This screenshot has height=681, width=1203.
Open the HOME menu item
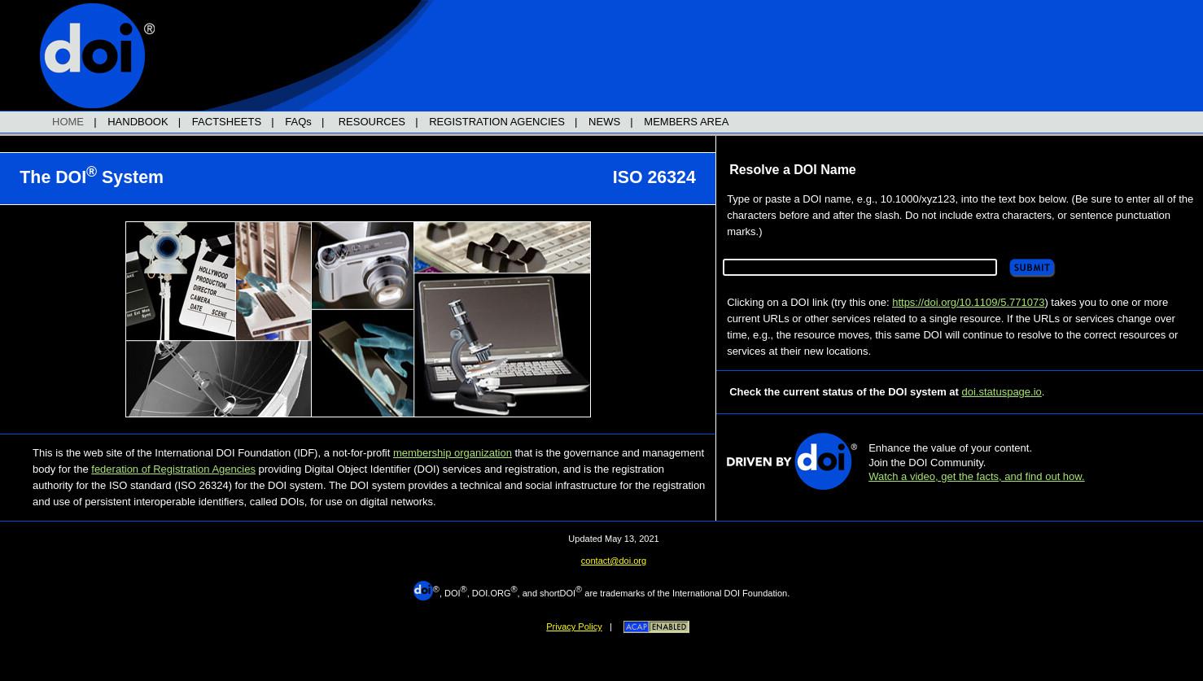click(x=68, y=122)
